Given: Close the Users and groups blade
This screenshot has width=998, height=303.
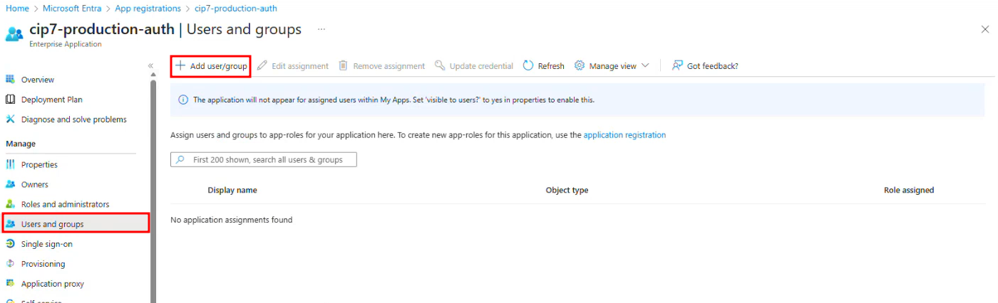Looking at the screenshot, I should pos(985,29).
